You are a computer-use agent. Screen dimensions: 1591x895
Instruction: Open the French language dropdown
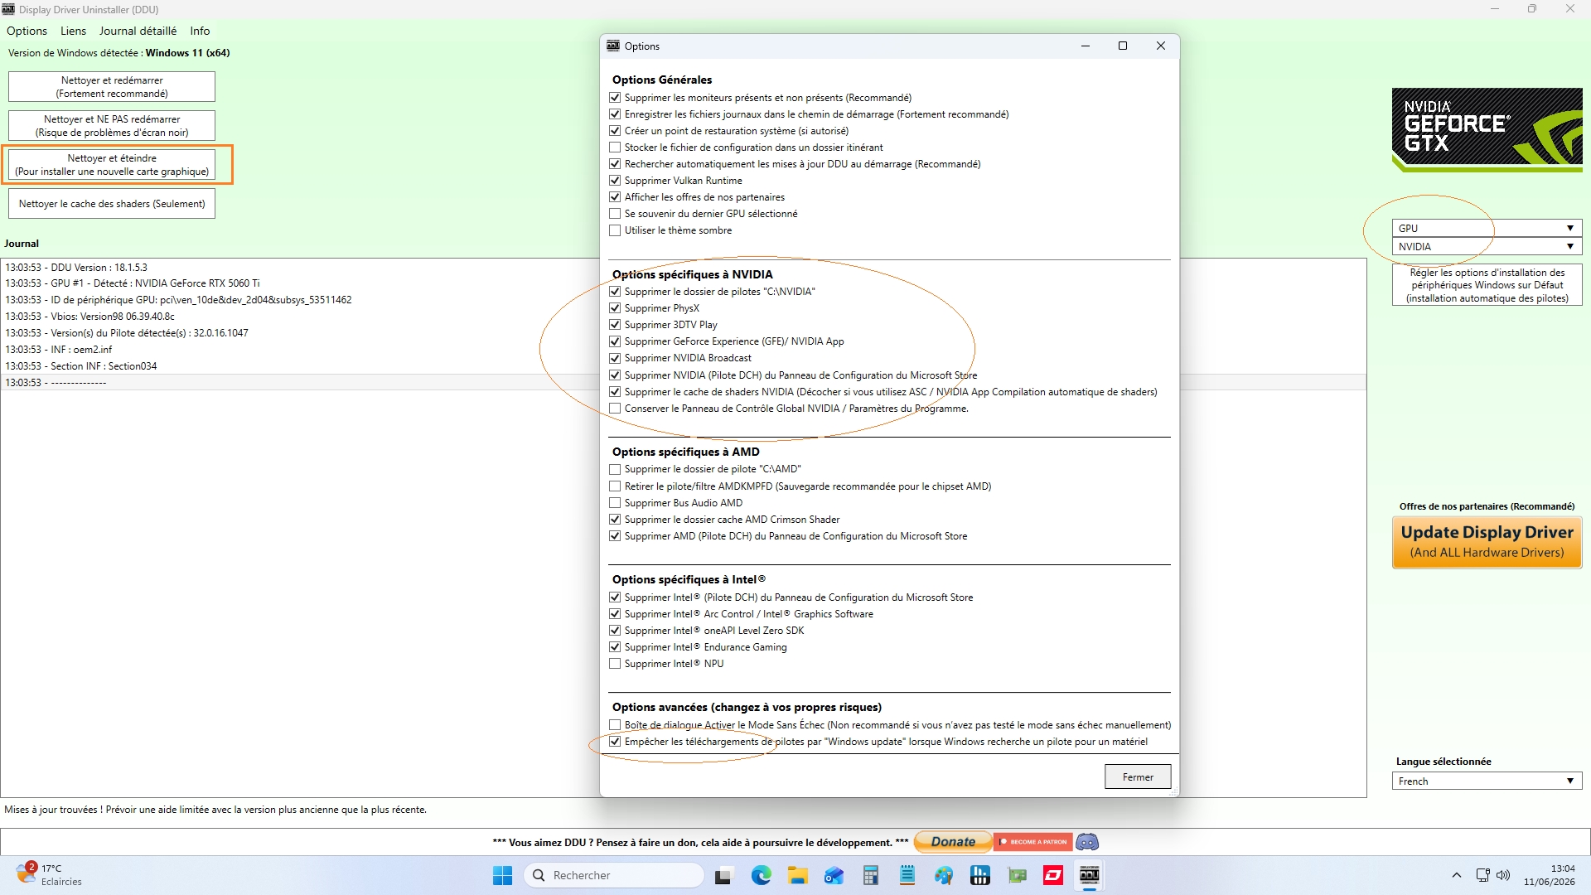point(1487,781)
